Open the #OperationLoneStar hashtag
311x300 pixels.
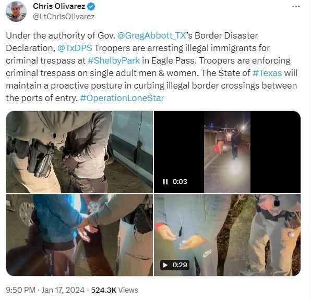pos(122,98)
